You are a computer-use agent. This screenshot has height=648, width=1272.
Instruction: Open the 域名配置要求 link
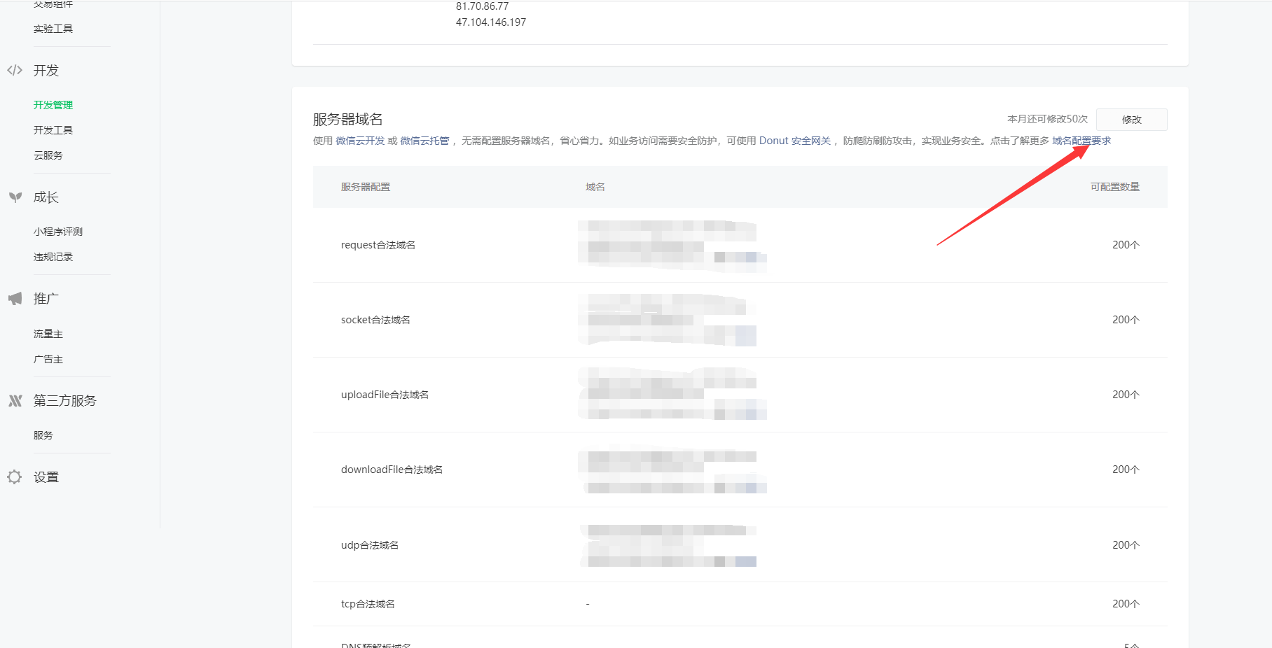1081,141
